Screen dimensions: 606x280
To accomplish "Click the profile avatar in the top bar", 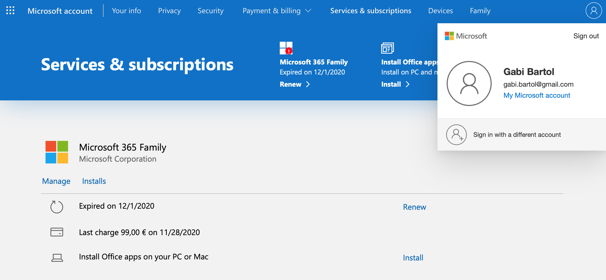I will tap(594, 11).
